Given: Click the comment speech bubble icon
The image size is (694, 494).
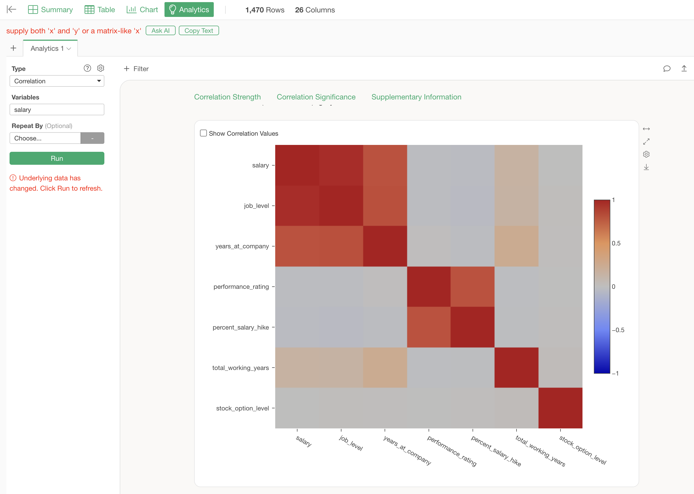Looking at the screenshot, I should (x=666, y=68).
